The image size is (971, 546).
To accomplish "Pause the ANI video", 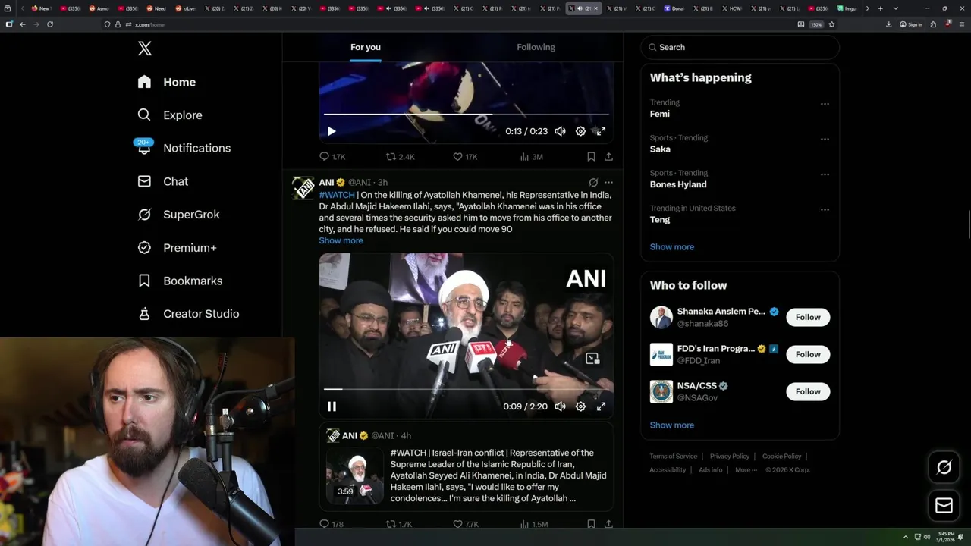I will pyautogui.click(x=332, y=406).
